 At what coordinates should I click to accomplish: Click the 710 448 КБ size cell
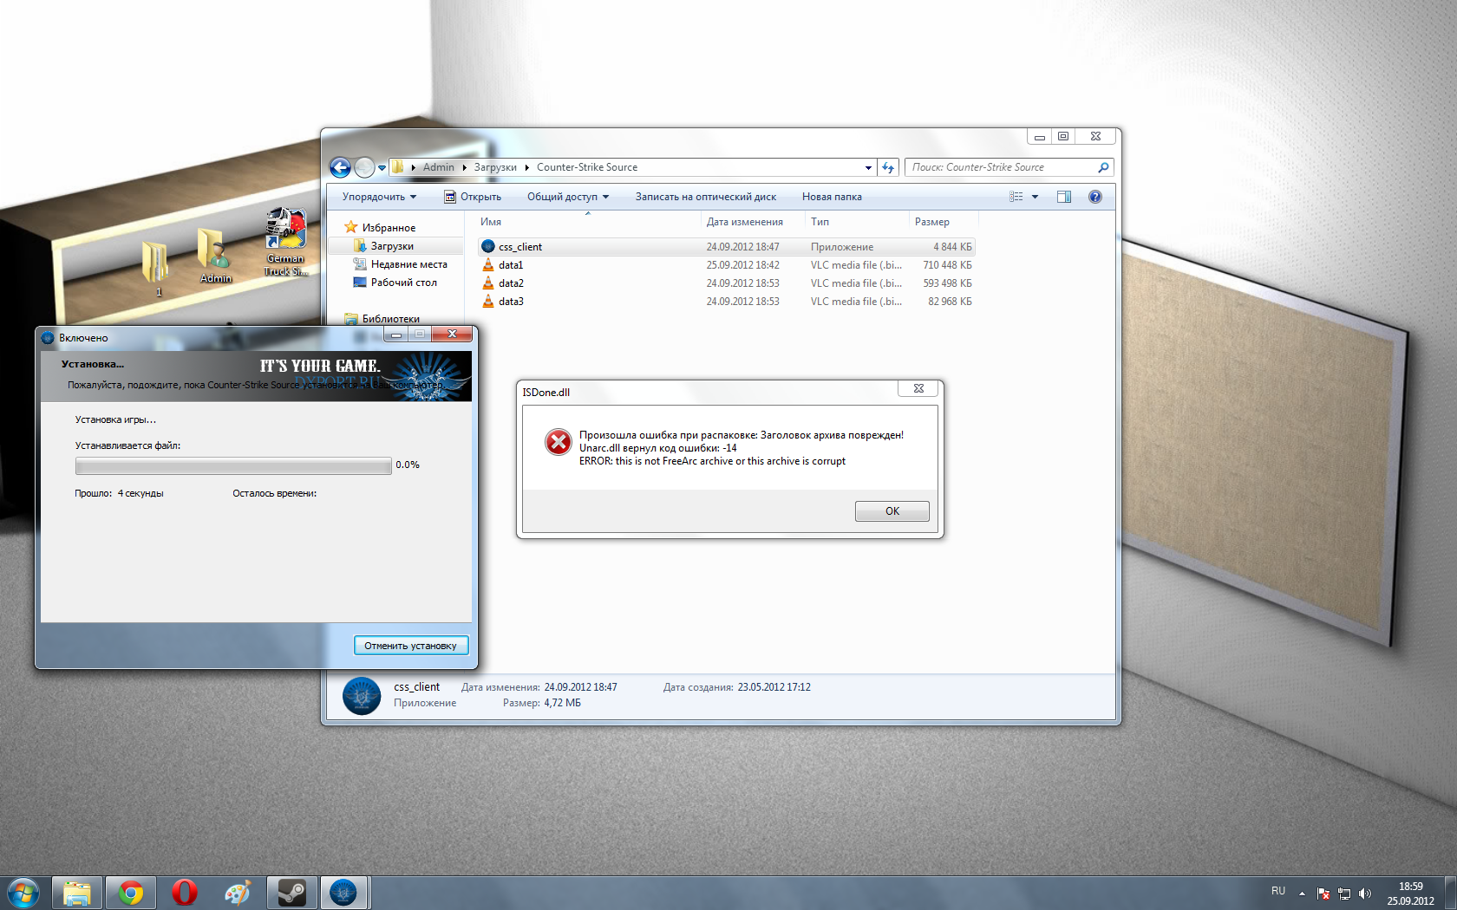pos(947,265)
